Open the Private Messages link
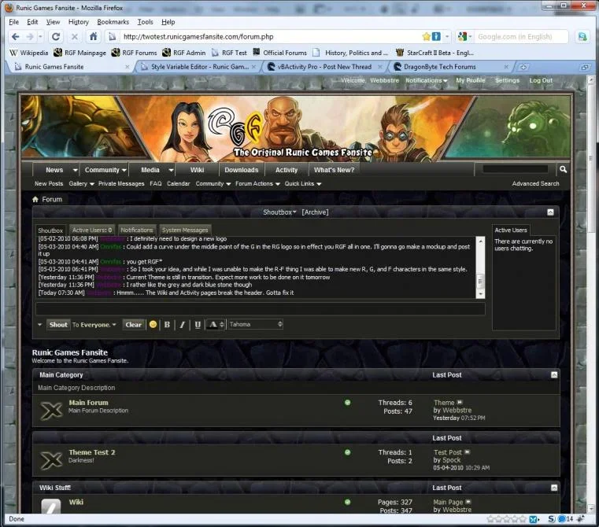 click(121, 184)
